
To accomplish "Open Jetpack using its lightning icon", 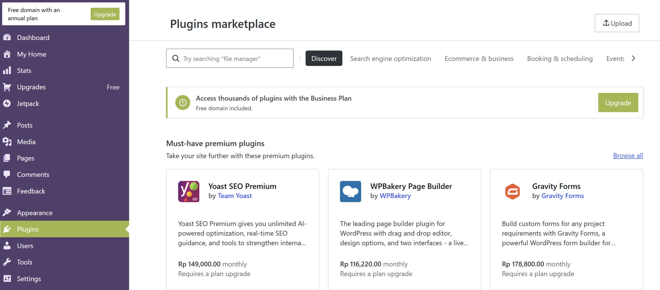I will [7, 103].
